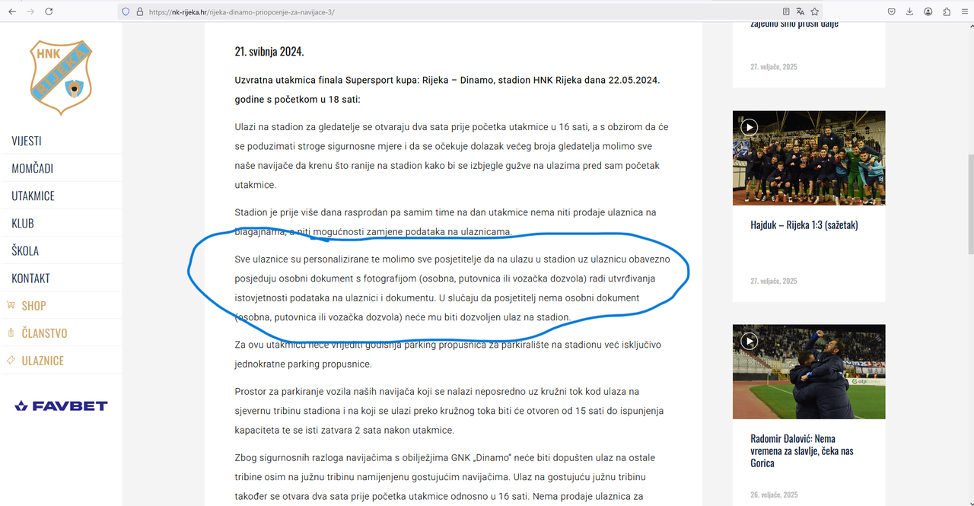The image size is (974, 506).
Task: Click the Ulazi na stadion za gledatelje paragraph
Action: tap(451, 155)
